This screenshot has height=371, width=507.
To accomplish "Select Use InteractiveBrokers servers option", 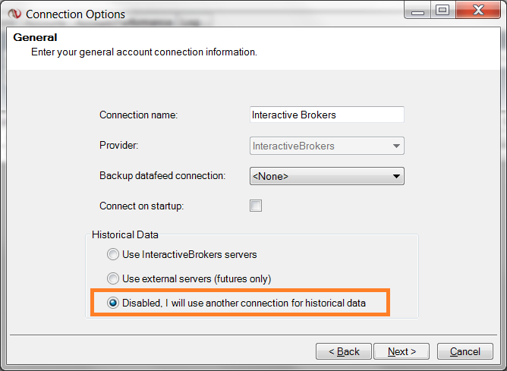I will pyautogui.click(x=113, y=254).
